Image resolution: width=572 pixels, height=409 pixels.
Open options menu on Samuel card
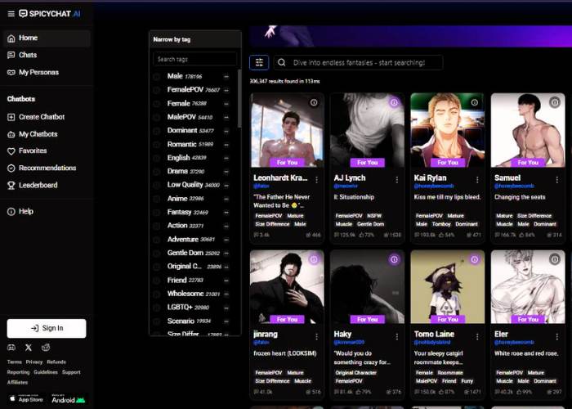(x=557, y=180)
